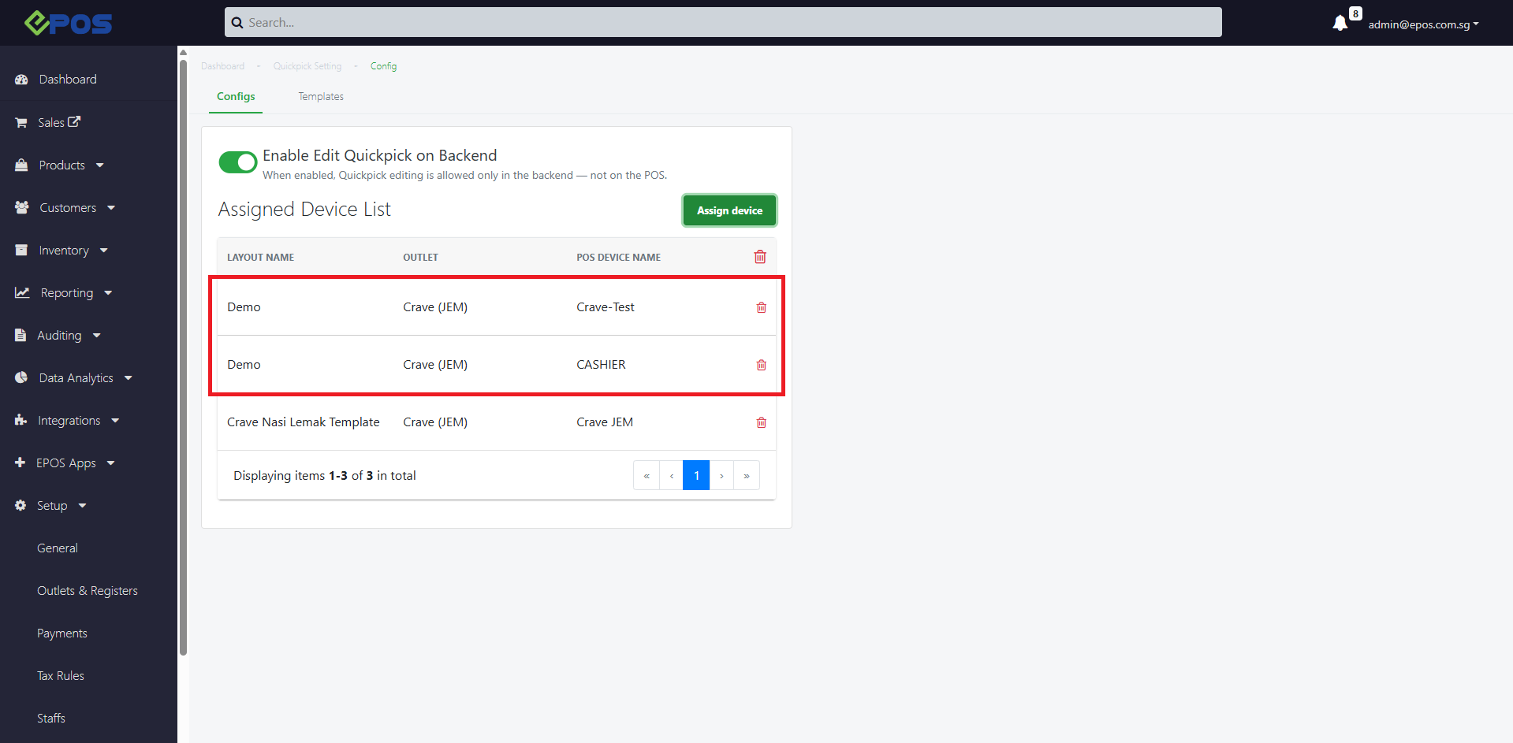The height and width of the screenshot is (743, 1513).
Task: Remove the Crave JEM device assignment
Action: click(x=761, y=422)
